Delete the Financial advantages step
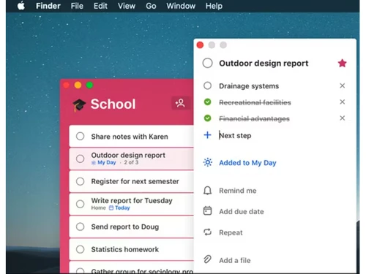Viewport: 366px width, 274px height. (342, 118)
